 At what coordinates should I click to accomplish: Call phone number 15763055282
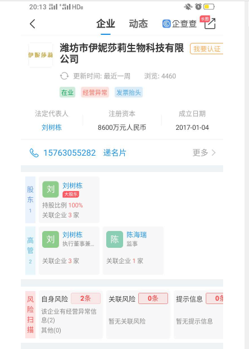pos(70,153)
